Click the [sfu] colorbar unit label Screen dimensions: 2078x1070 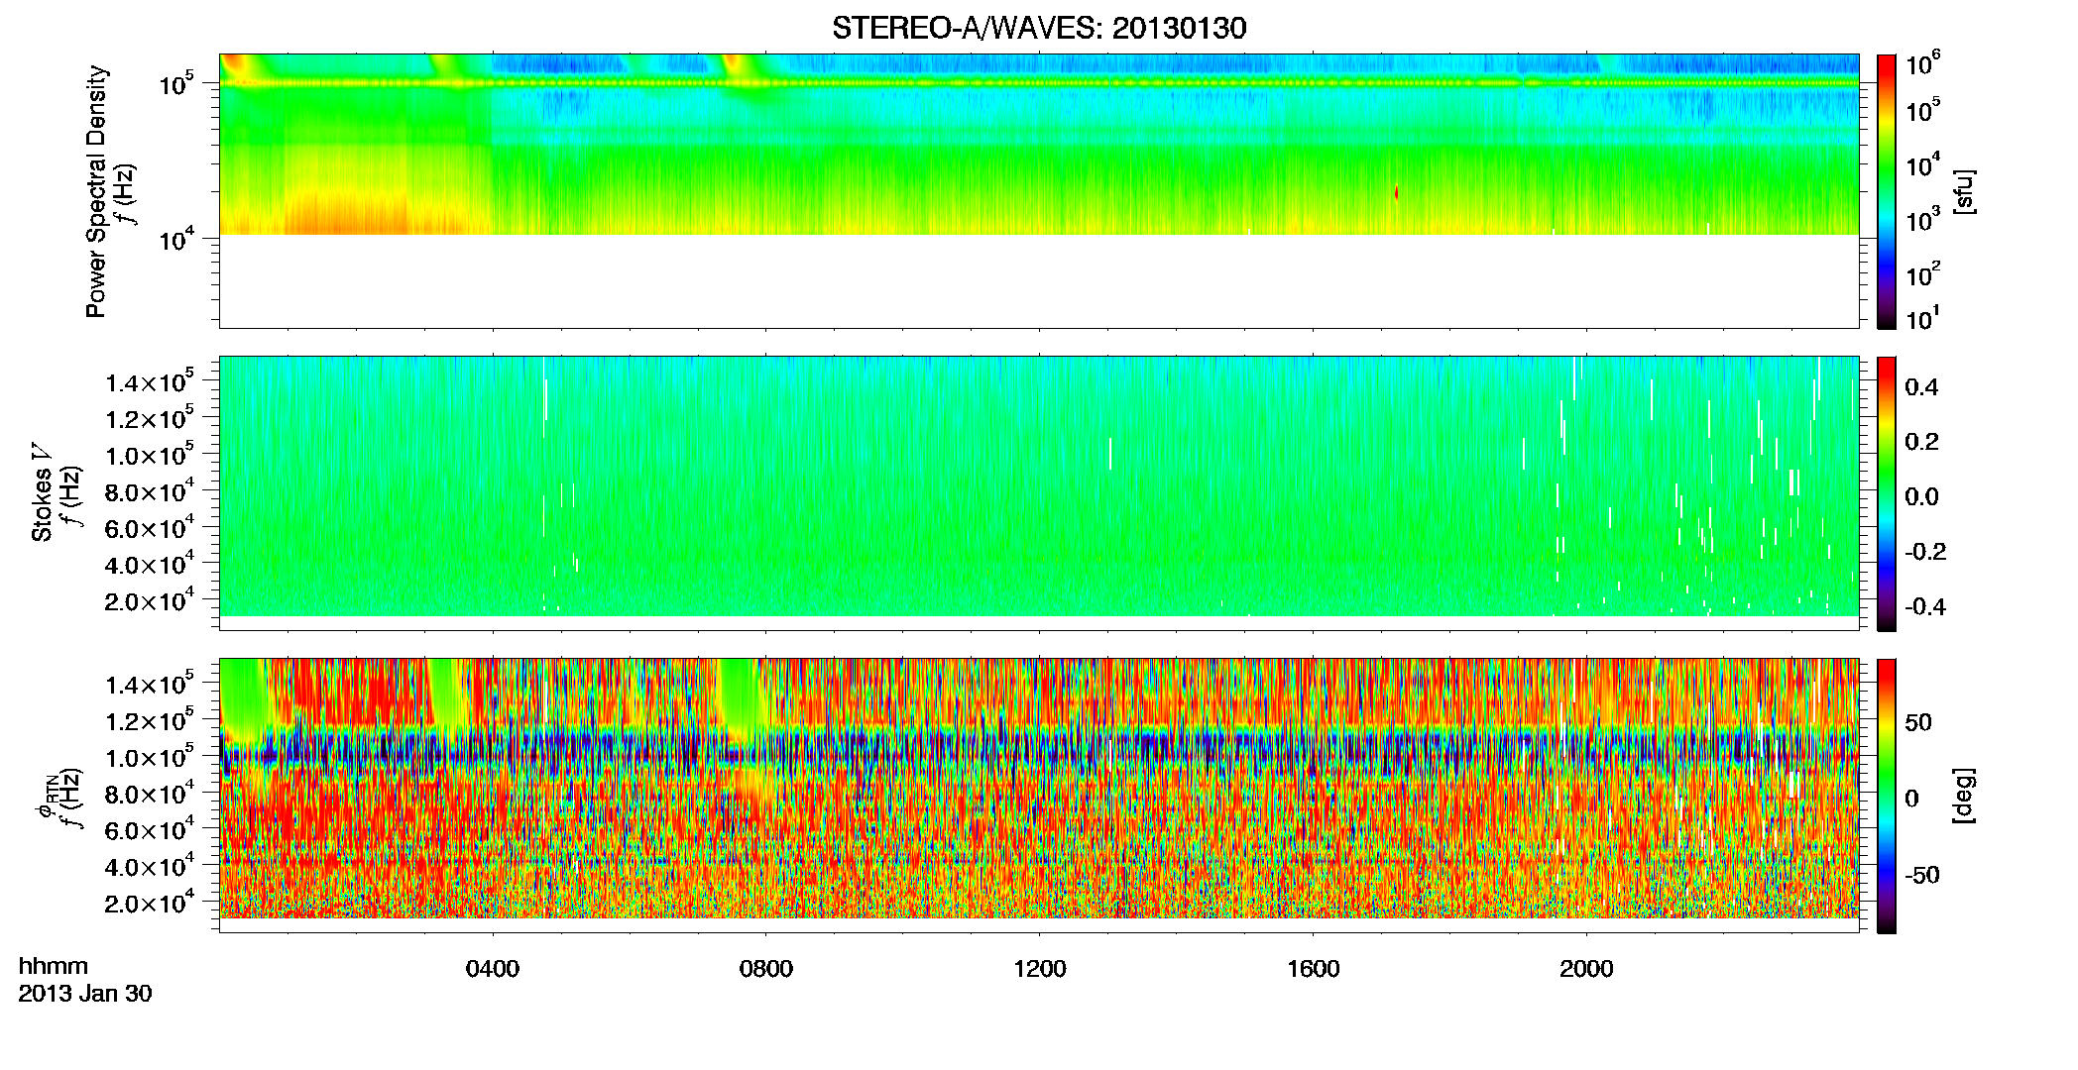coord(1963,192)
